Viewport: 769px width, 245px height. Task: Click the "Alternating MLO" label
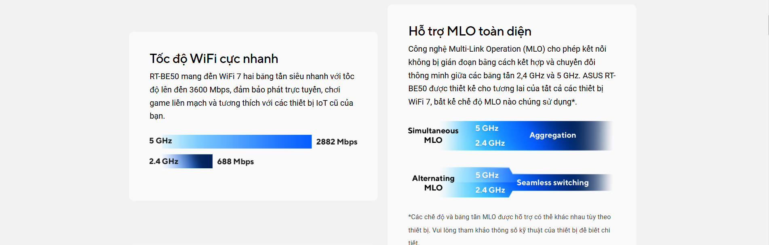click(433, 183)
